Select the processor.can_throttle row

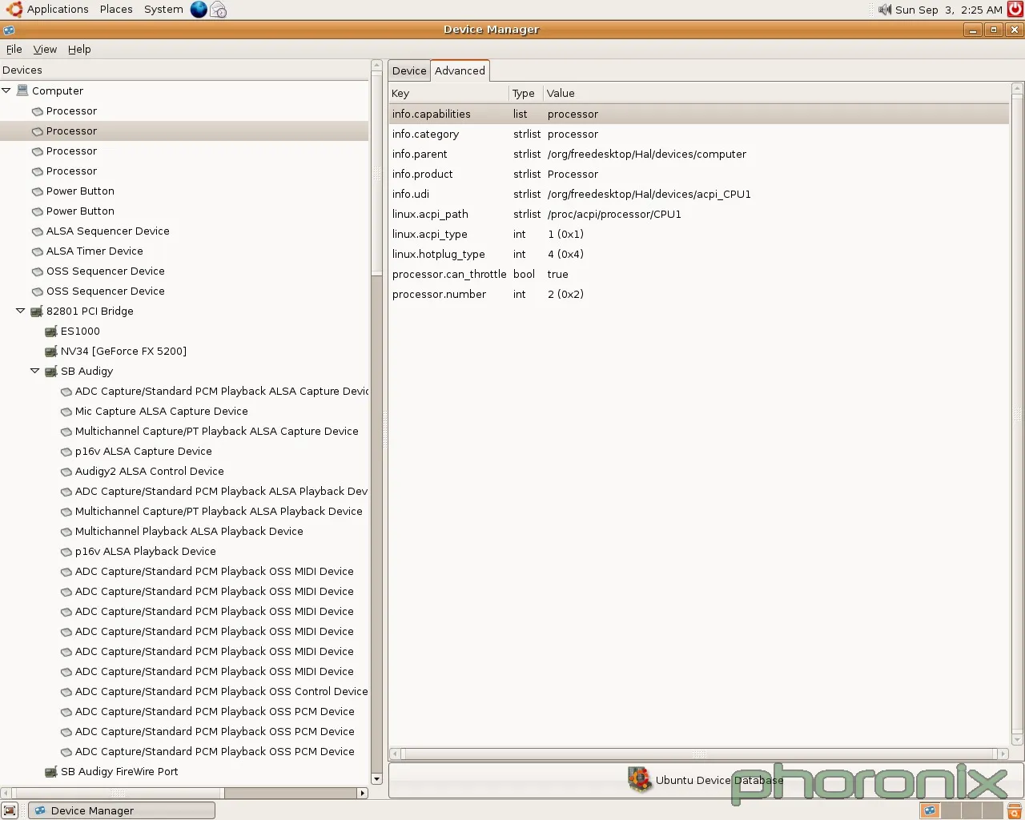click(x=698, y=275)
